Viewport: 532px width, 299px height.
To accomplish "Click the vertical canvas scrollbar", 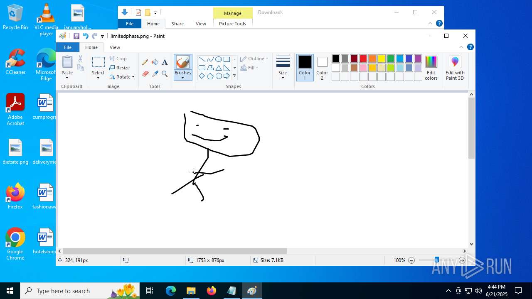I will pyautogui.click(x=471, y=128).
